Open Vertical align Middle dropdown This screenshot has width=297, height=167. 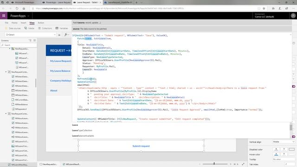coord(284,141)
